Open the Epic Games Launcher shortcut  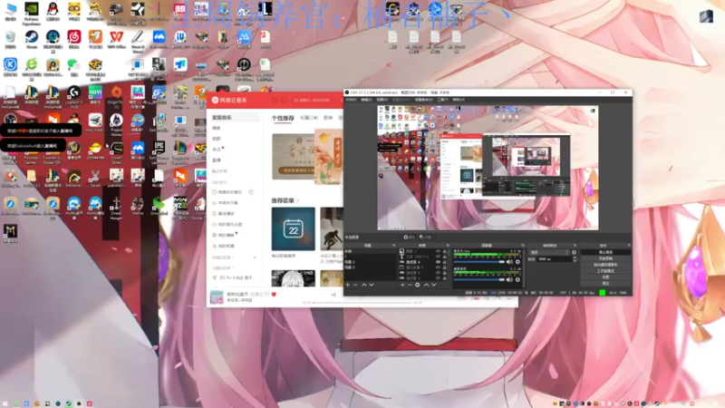(x=159, y=151)
